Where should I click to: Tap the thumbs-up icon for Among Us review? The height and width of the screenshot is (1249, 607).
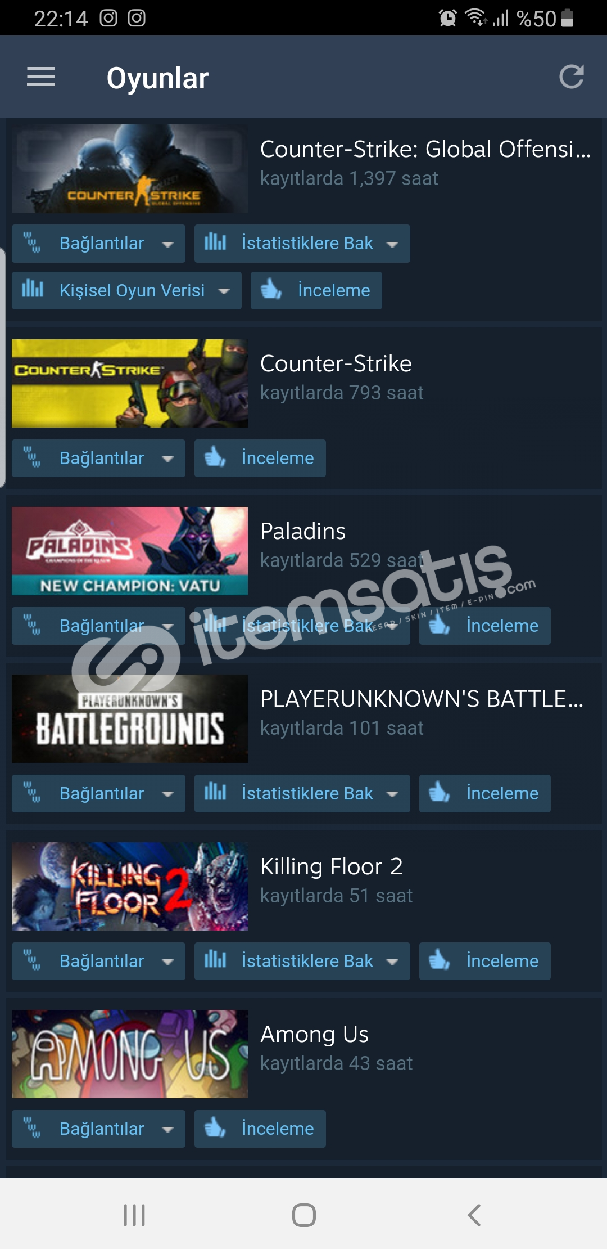point(215,1128)
